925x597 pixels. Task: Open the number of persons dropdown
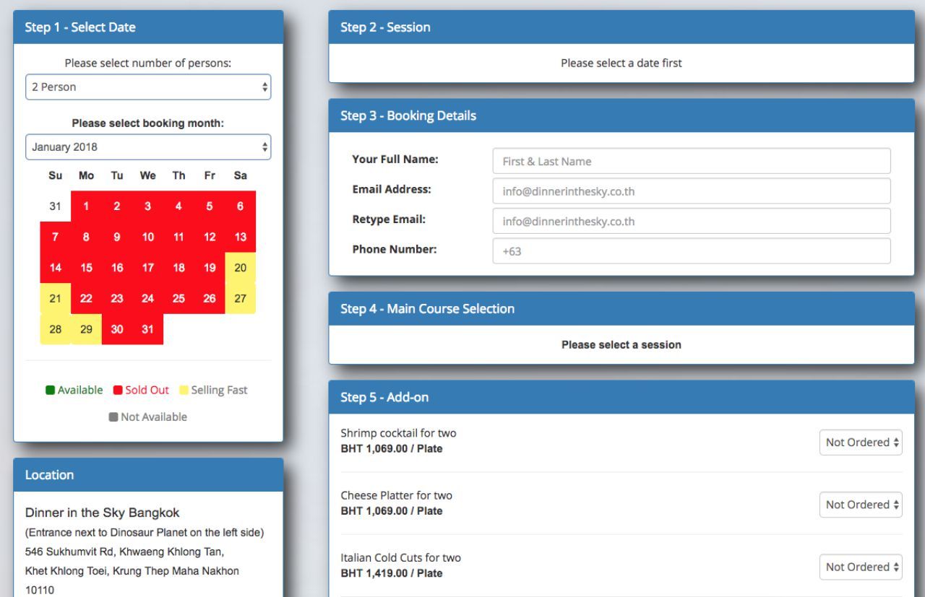pos(148,87)
